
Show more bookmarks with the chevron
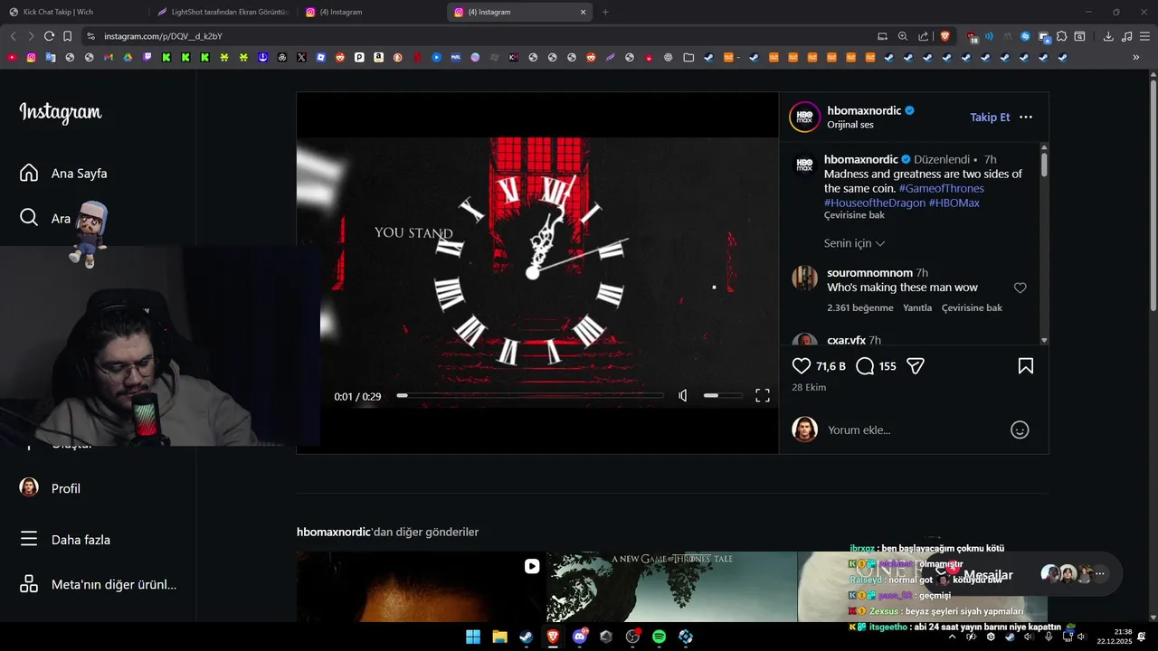1136,57
